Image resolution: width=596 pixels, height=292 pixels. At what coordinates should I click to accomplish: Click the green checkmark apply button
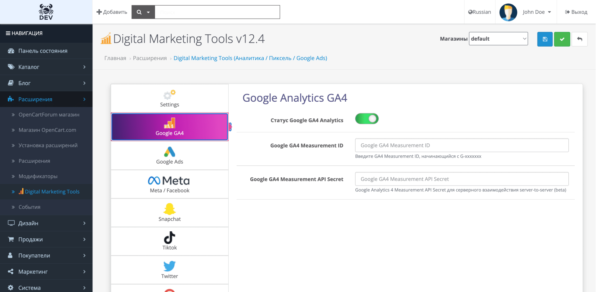pyautogui.click(x=562, y=39)
